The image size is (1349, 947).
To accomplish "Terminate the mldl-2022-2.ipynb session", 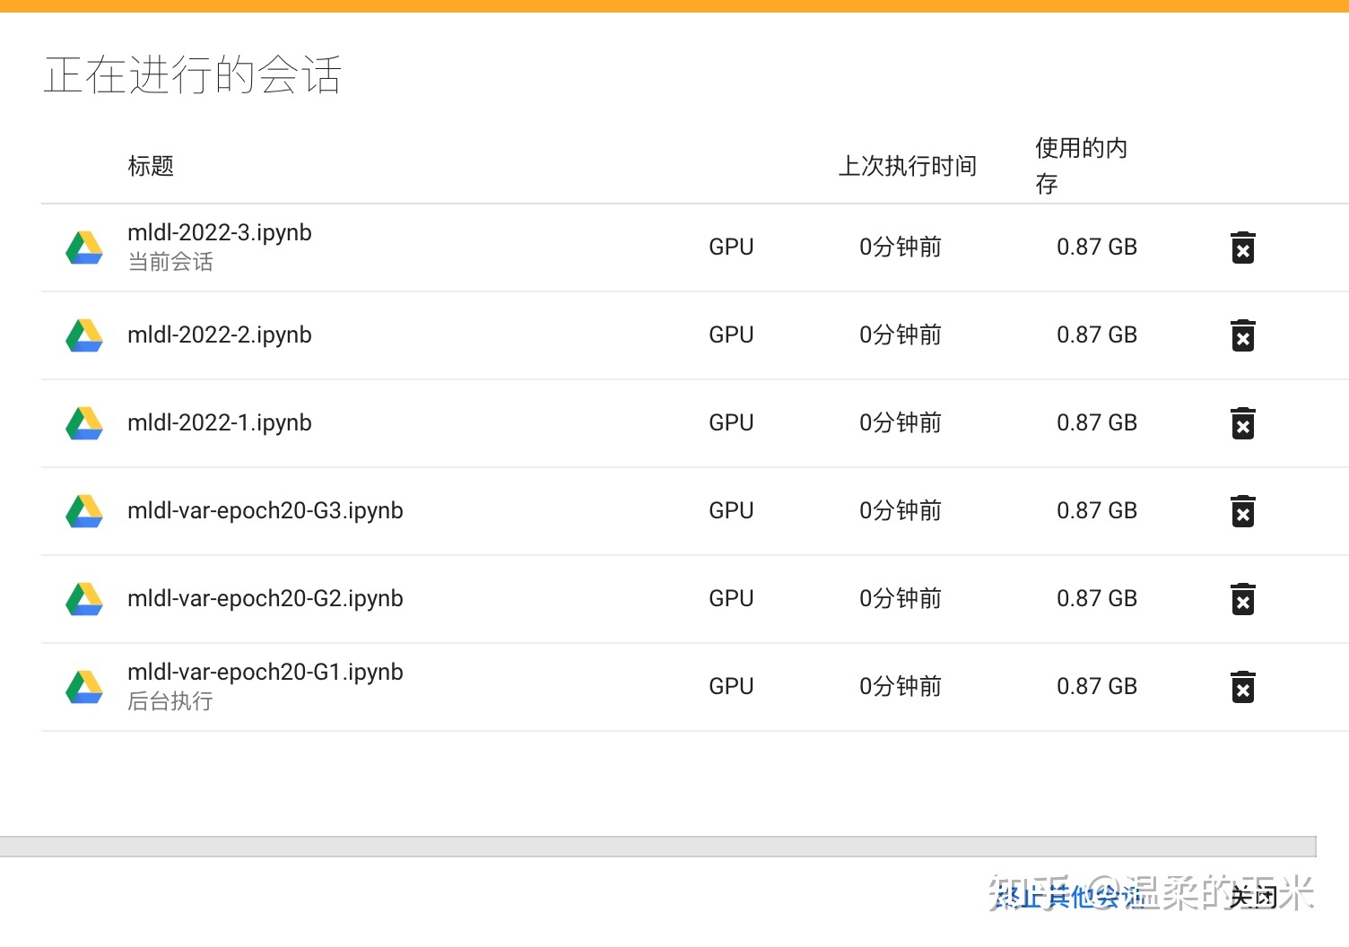I will pos(1241,335).
